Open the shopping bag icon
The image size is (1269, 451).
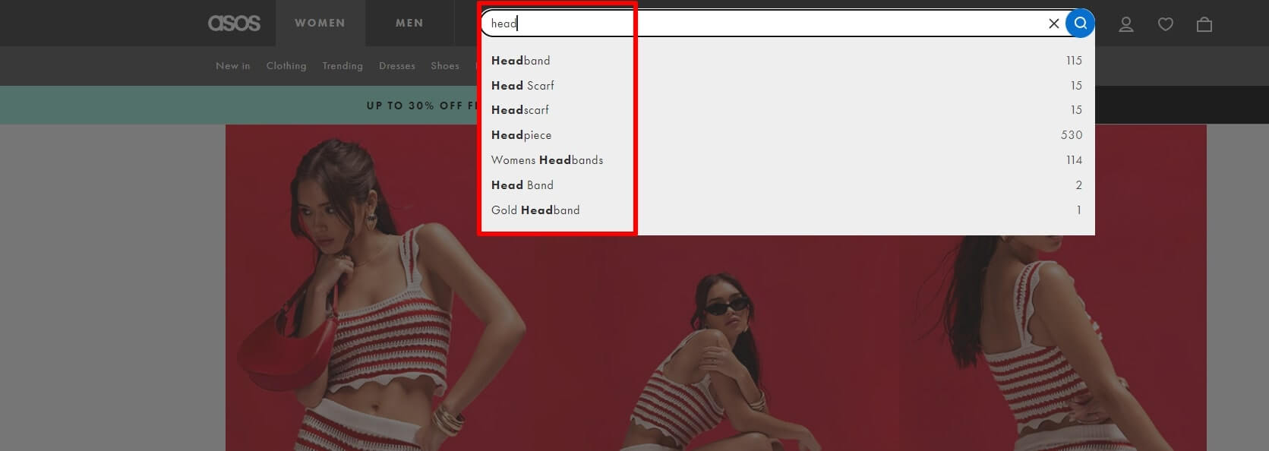tap(1204, 24)
